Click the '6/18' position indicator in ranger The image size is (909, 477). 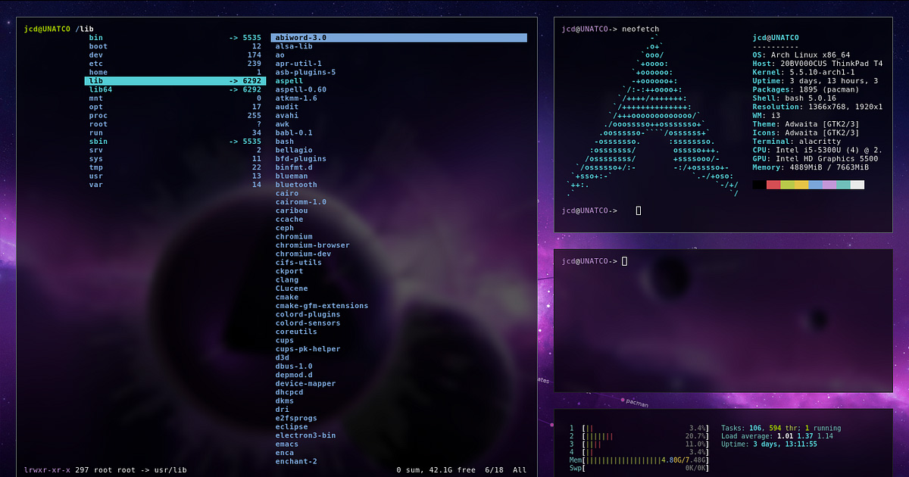pos(494,470)
